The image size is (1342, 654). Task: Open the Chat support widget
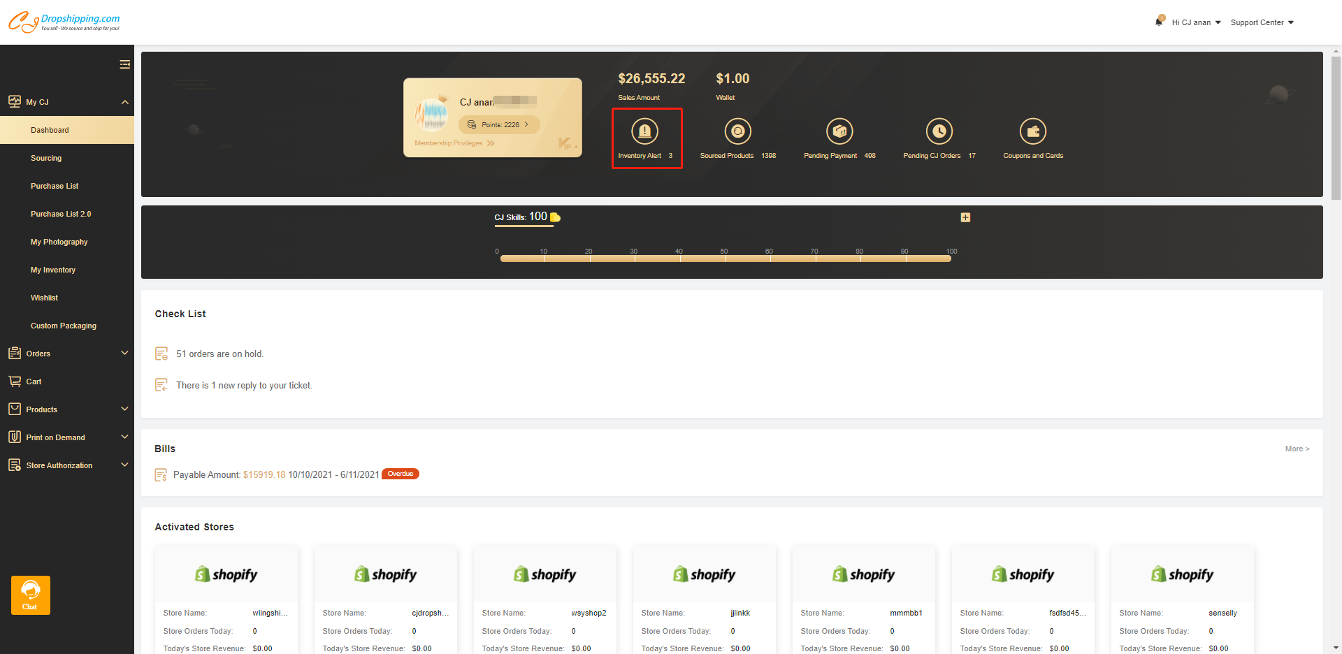pos(30,595)
